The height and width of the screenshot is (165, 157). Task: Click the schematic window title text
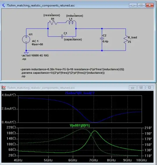41,6
